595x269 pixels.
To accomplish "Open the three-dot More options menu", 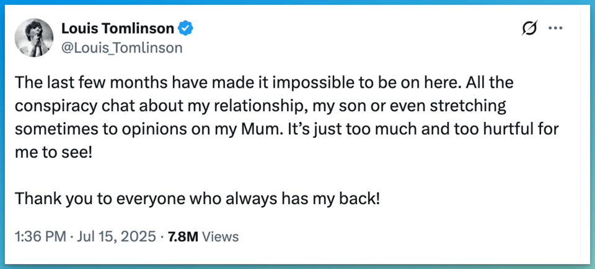I will point(556,28).
